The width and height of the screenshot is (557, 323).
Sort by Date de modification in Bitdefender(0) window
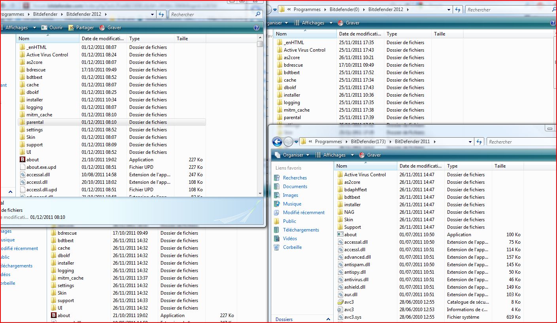pyautogui.click(x=360, y=34)
